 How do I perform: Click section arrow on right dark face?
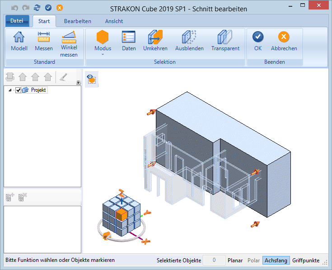pyautogui.click(x=256, y=172)
